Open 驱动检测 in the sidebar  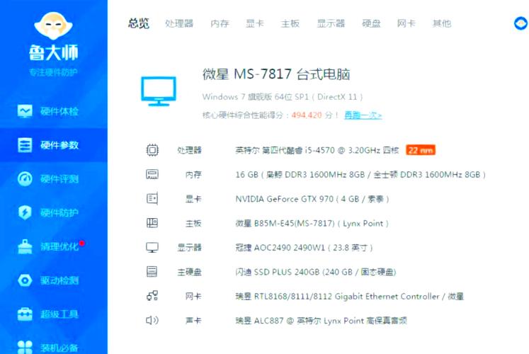(x=54, y=280)
